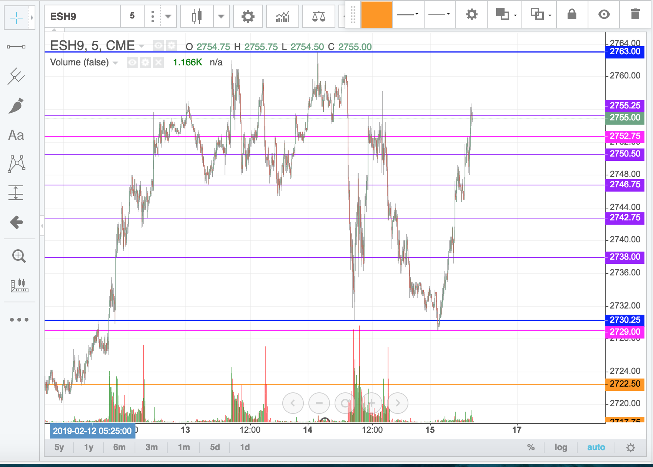653x467 pixels.
Task: Open ESH9 series settings gear in legend
Action: [171, 46]
